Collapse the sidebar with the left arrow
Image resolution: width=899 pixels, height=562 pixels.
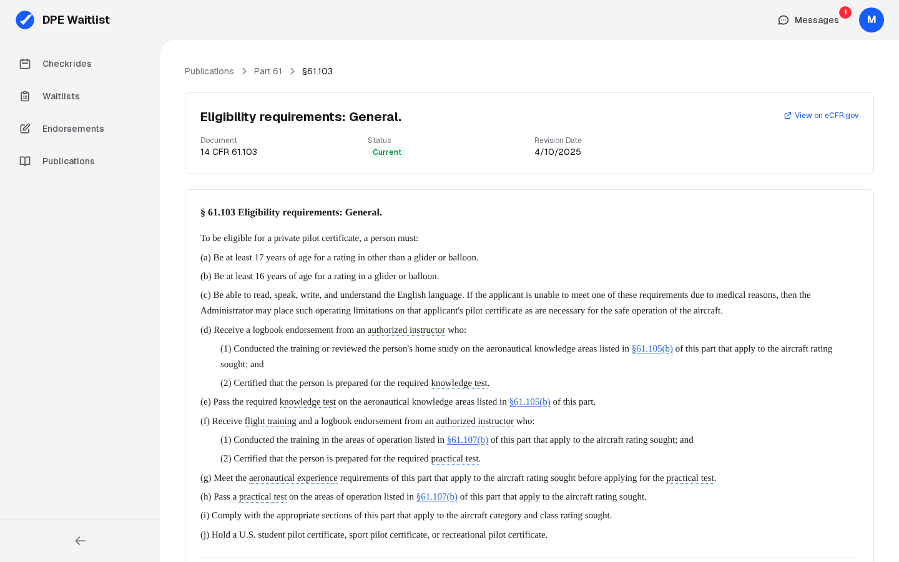coord(80,541)
